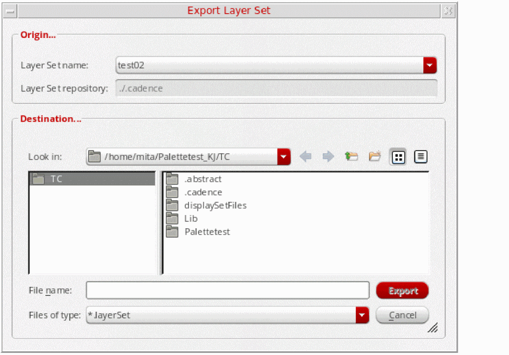This screenshot has width=509, height=355.
Task: Click the .cadence folder icon
Action: click(172, 192)
